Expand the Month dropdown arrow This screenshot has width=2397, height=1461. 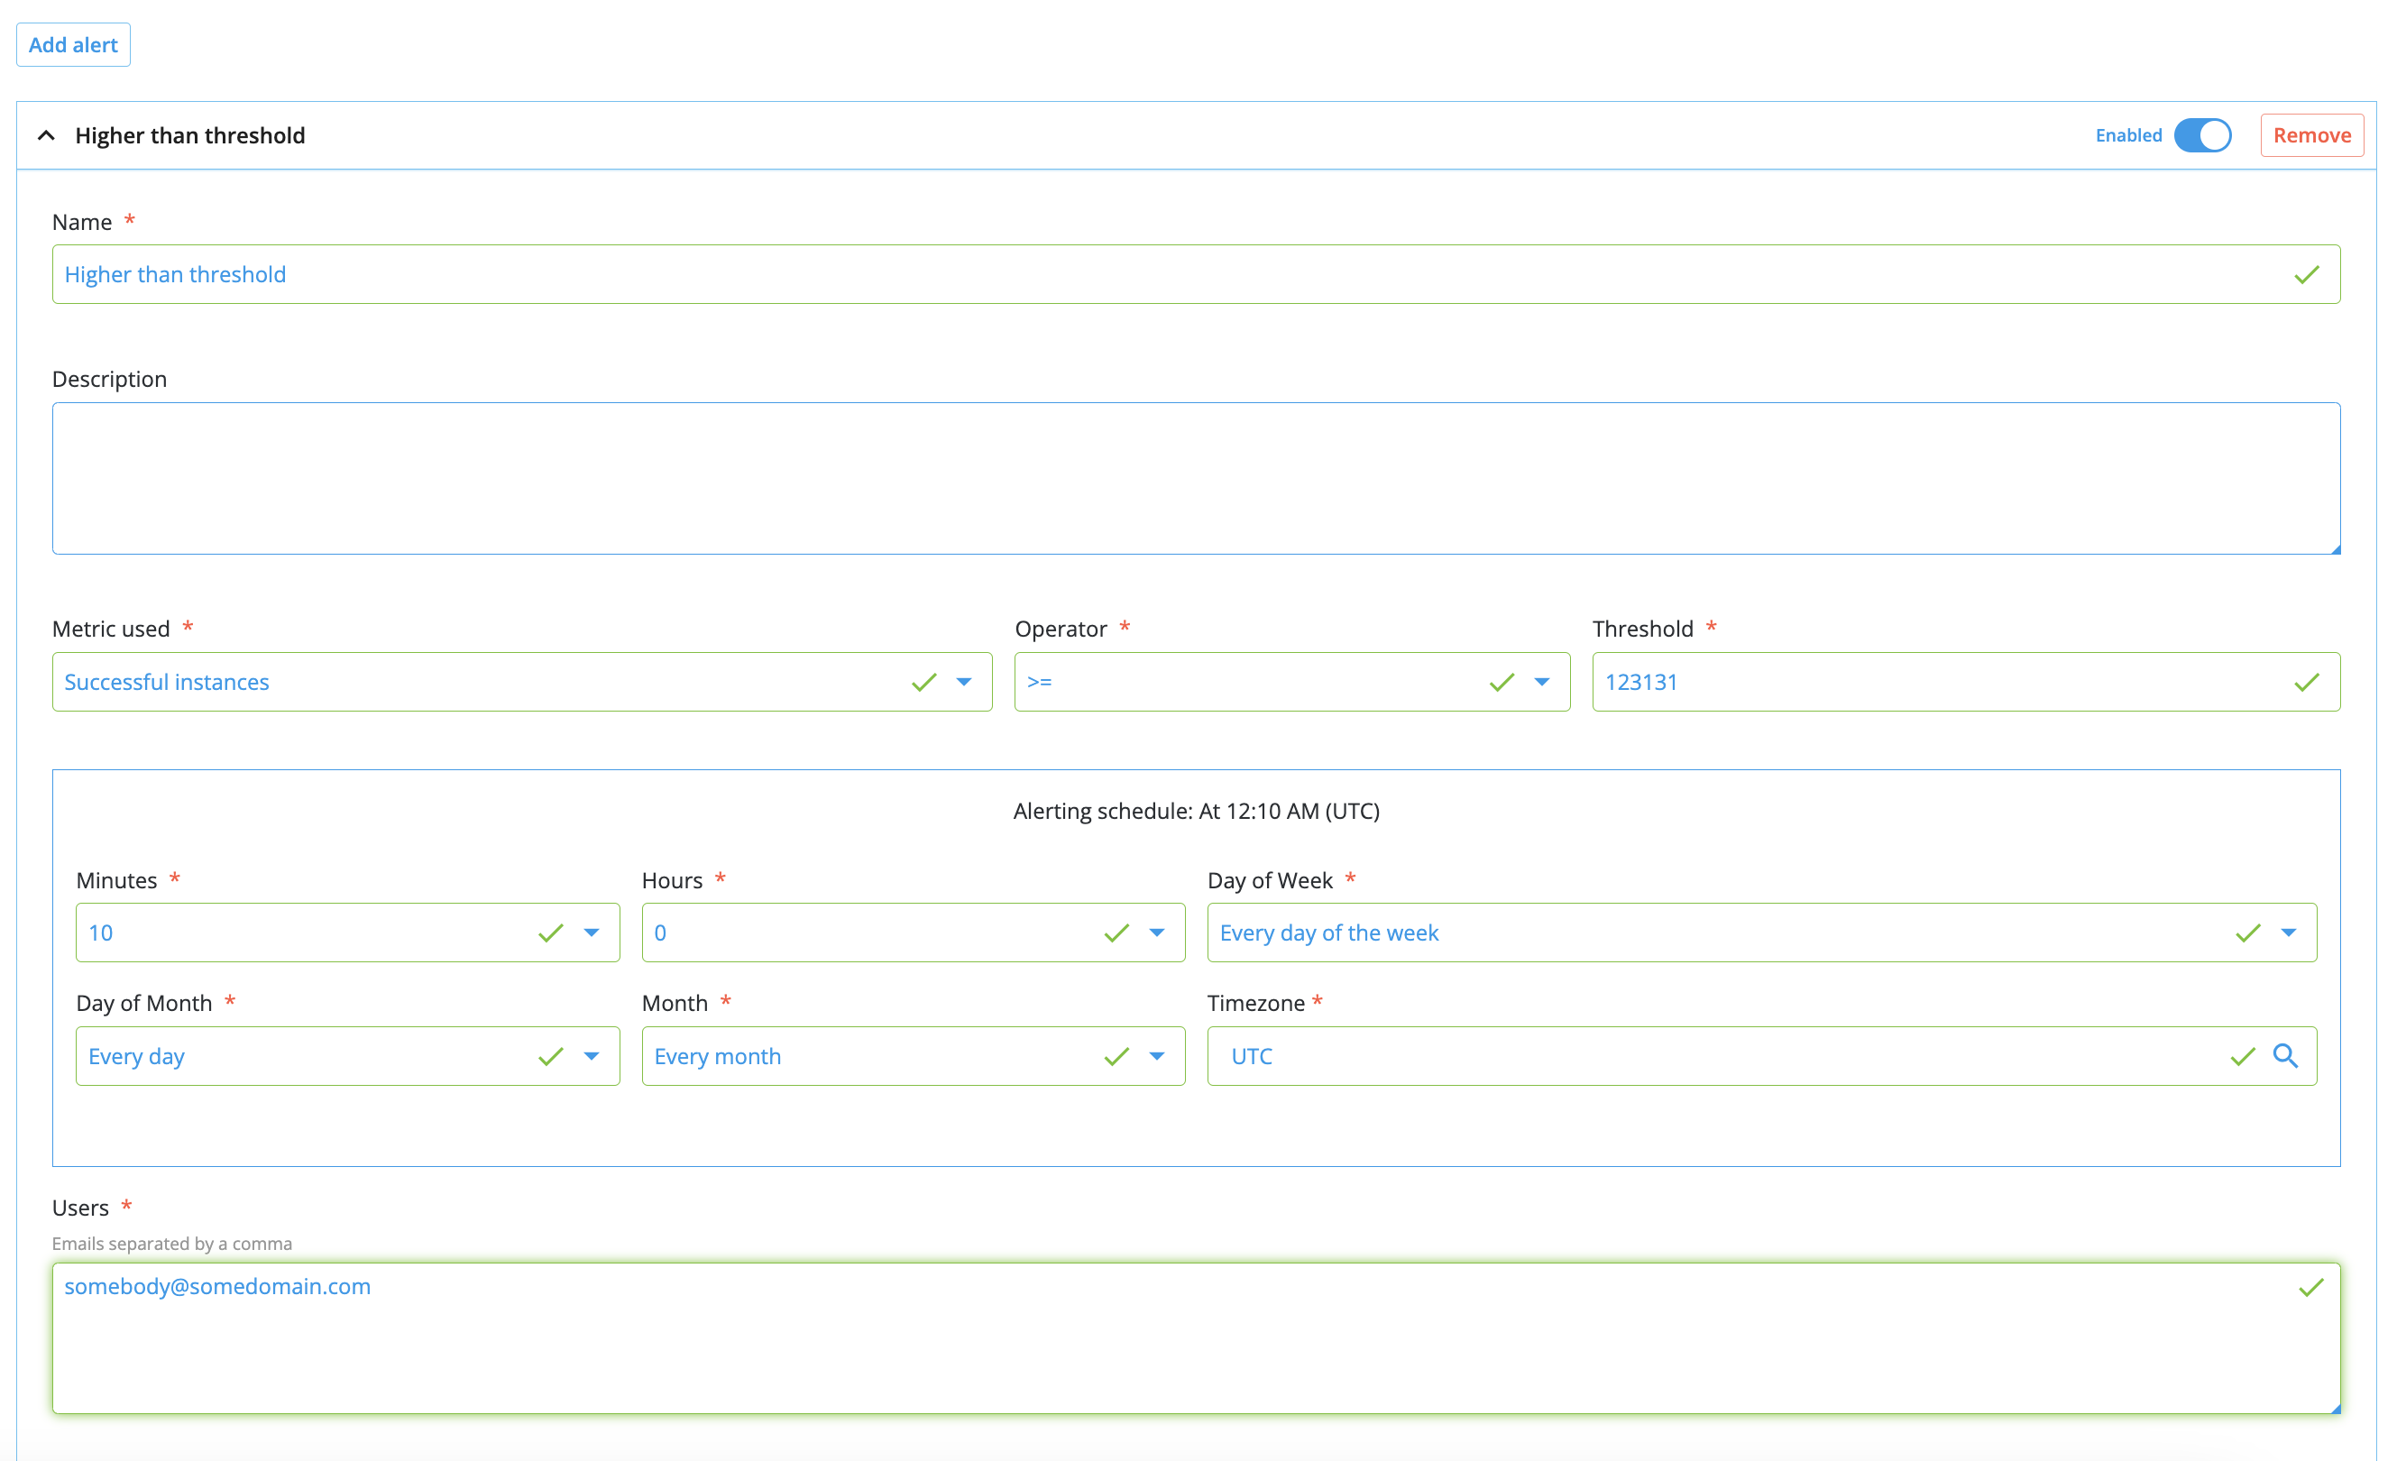1156,1056
